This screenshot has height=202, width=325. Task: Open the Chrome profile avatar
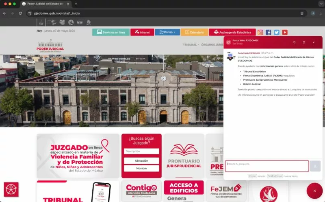pos(313,13)
